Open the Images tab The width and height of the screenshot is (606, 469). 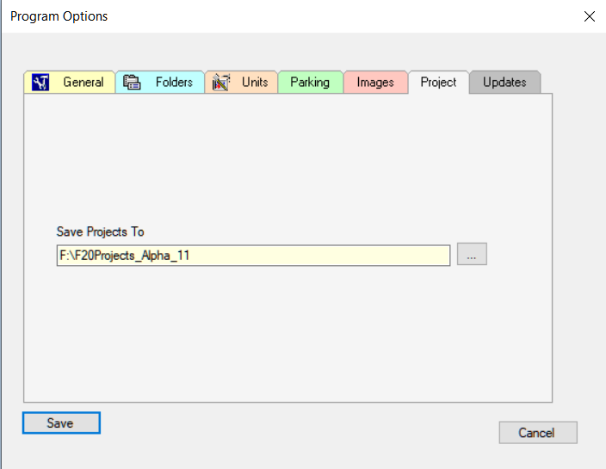pos(375,83)
